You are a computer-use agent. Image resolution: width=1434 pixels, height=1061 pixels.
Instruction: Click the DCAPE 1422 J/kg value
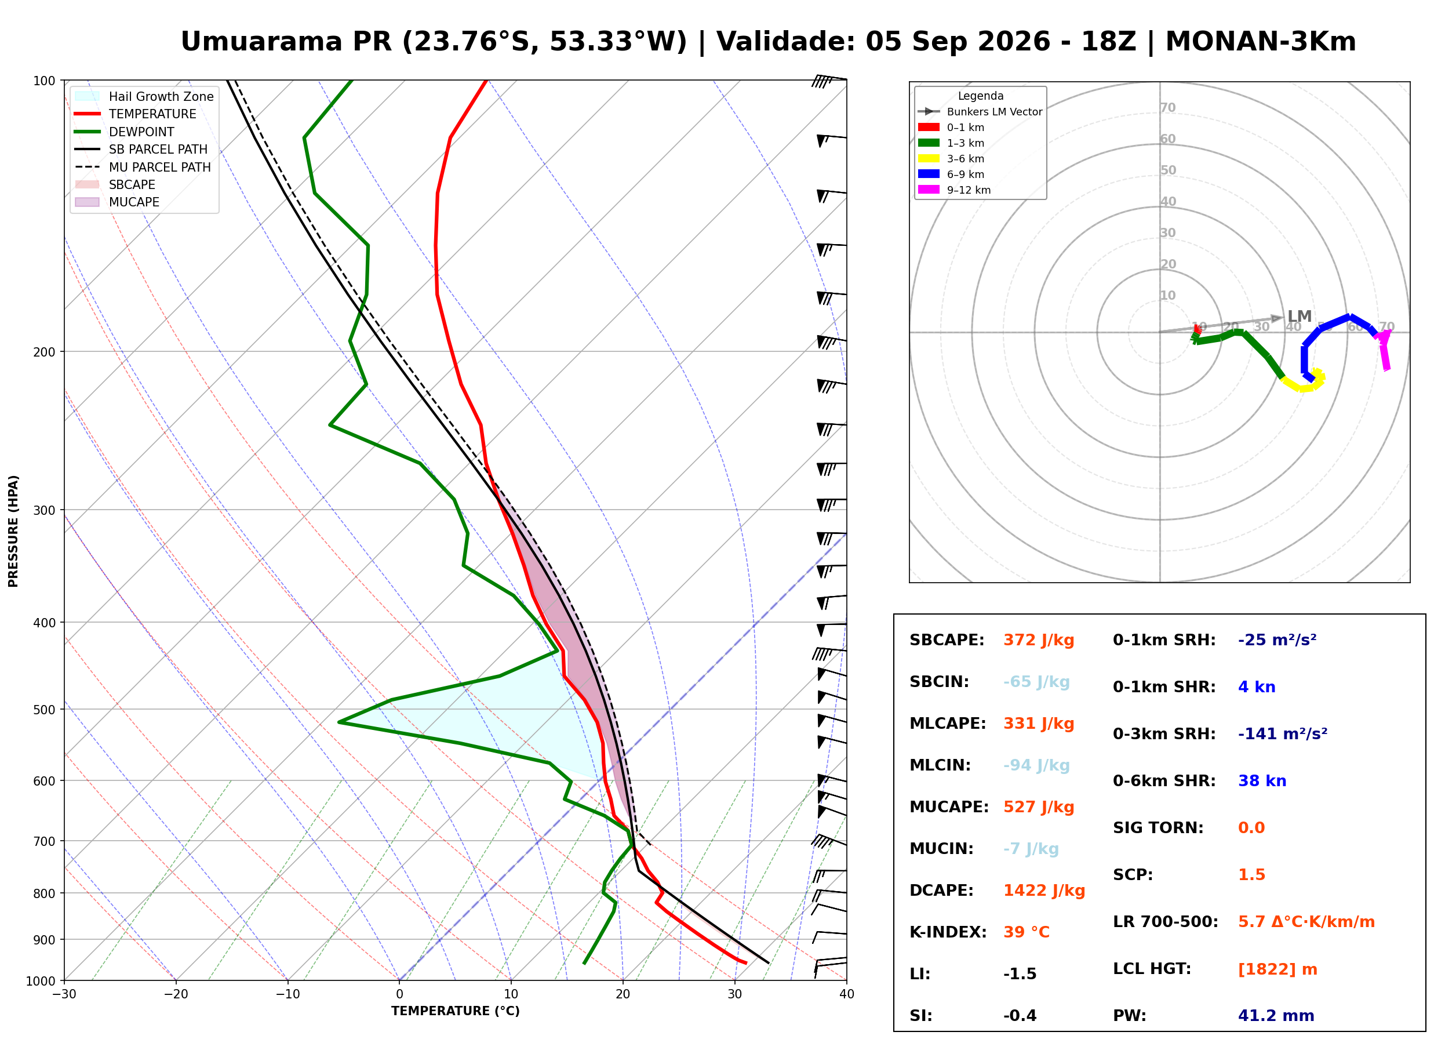(1044, 891)
